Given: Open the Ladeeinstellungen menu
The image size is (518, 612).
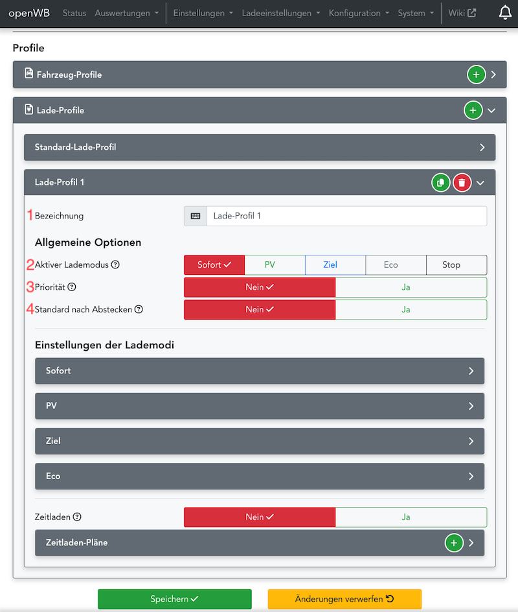Looking at the screenshot, I should [280, 13].
